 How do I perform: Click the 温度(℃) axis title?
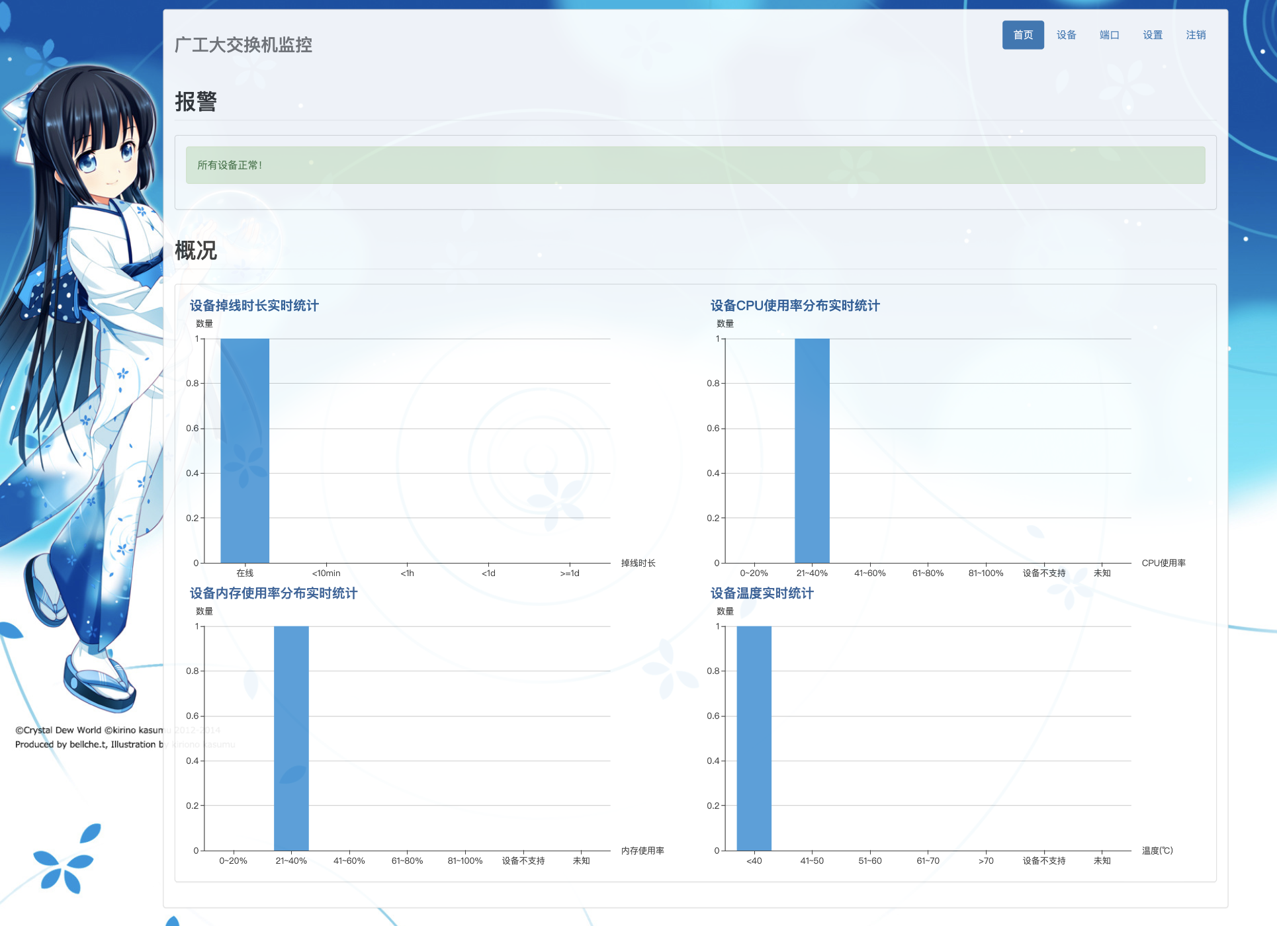[x=1157, y=851]
